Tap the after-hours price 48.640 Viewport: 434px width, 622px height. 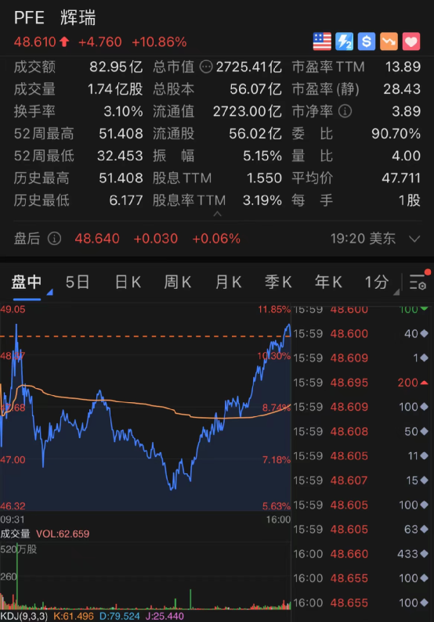(x=97, y=239)
